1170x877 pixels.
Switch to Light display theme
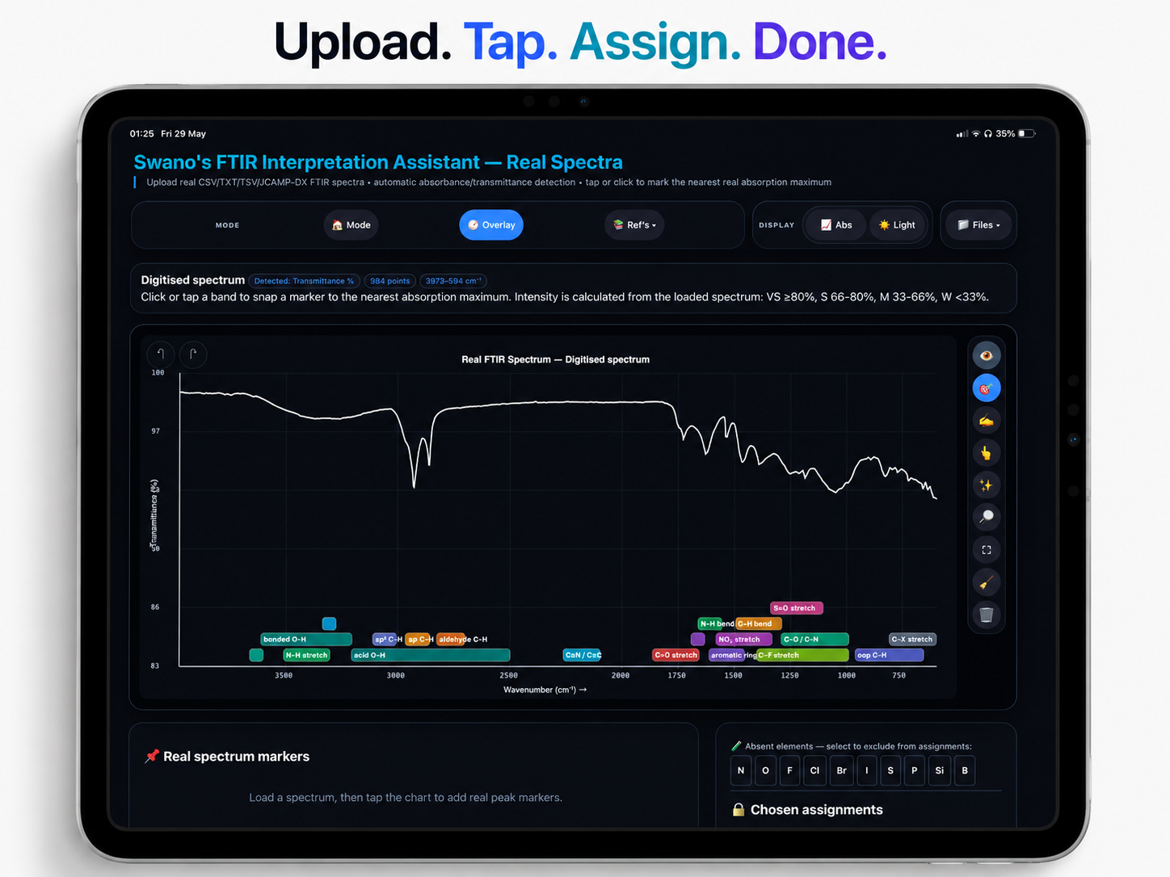pyautogui.click(x=897, y=225)
